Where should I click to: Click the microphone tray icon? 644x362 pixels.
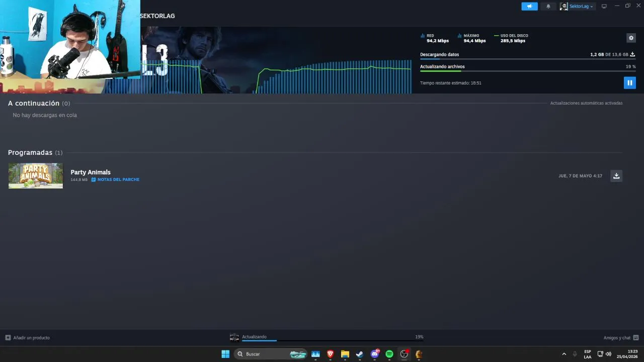[575, 354]
